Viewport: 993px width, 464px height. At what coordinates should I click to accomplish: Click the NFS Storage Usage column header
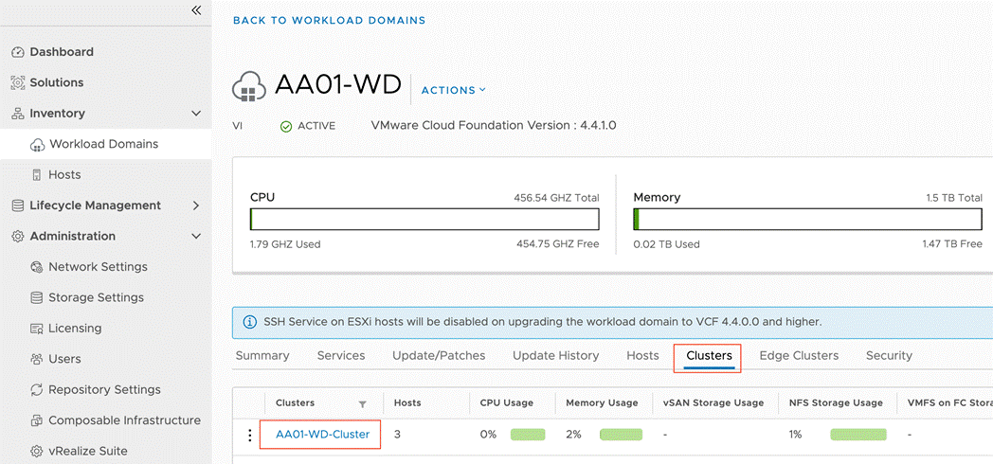click(836, 403)
